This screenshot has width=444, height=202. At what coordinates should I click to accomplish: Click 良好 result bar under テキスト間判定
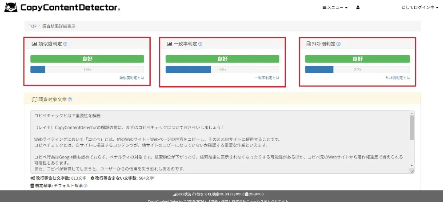click(x=357, y=59)
